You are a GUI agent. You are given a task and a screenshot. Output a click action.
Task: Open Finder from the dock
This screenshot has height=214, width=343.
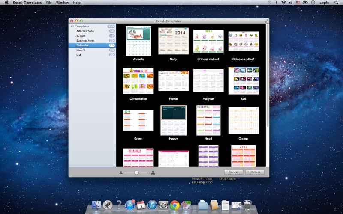point(96,205)
